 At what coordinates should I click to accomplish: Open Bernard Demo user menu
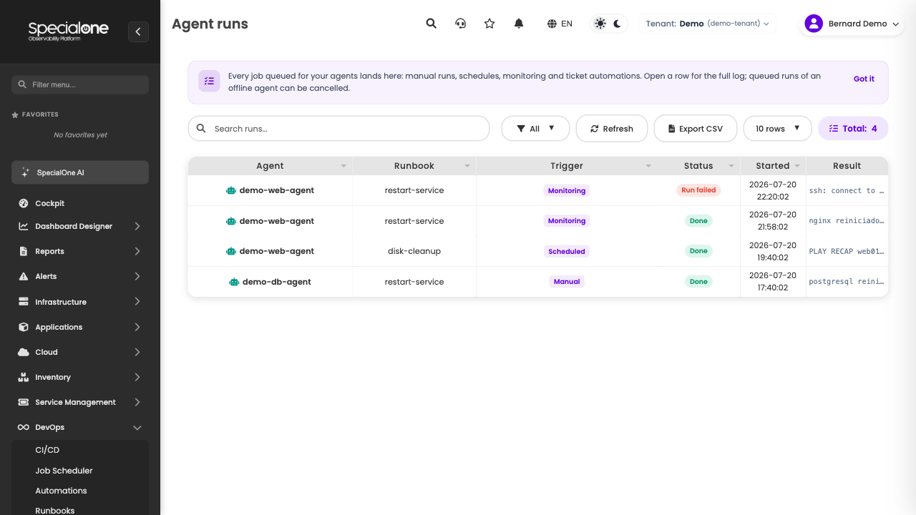(x=852, y=24)
